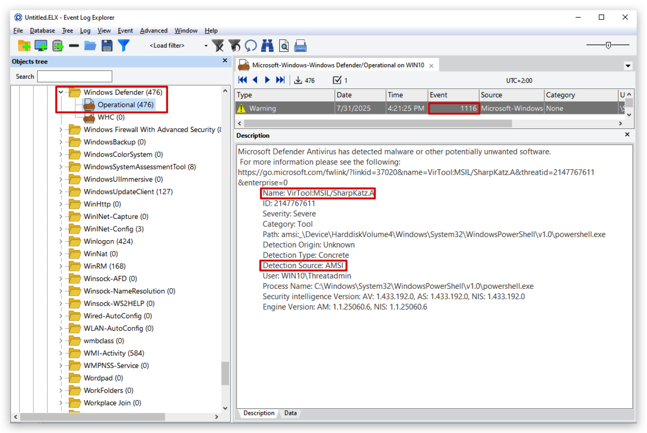Image resolution: width=647 pixels, height=433 pixels.
Task: Adjust the zoom slider in toolbar
Action: pyautogui.click(x=608, y=45)
